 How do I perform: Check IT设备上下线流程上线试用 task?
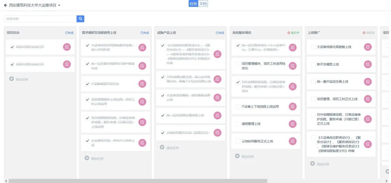(238, 106)
